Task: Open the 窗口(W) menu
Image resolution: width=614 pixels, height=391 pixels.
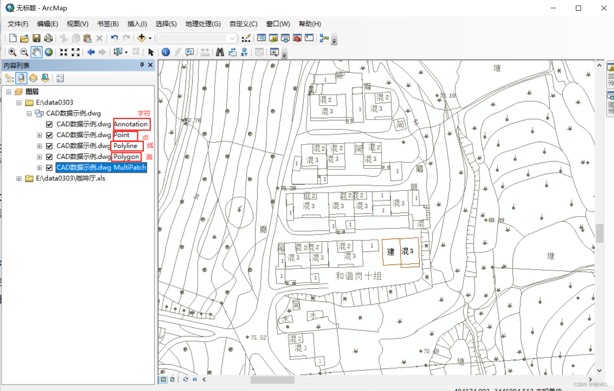Action: 278,24
